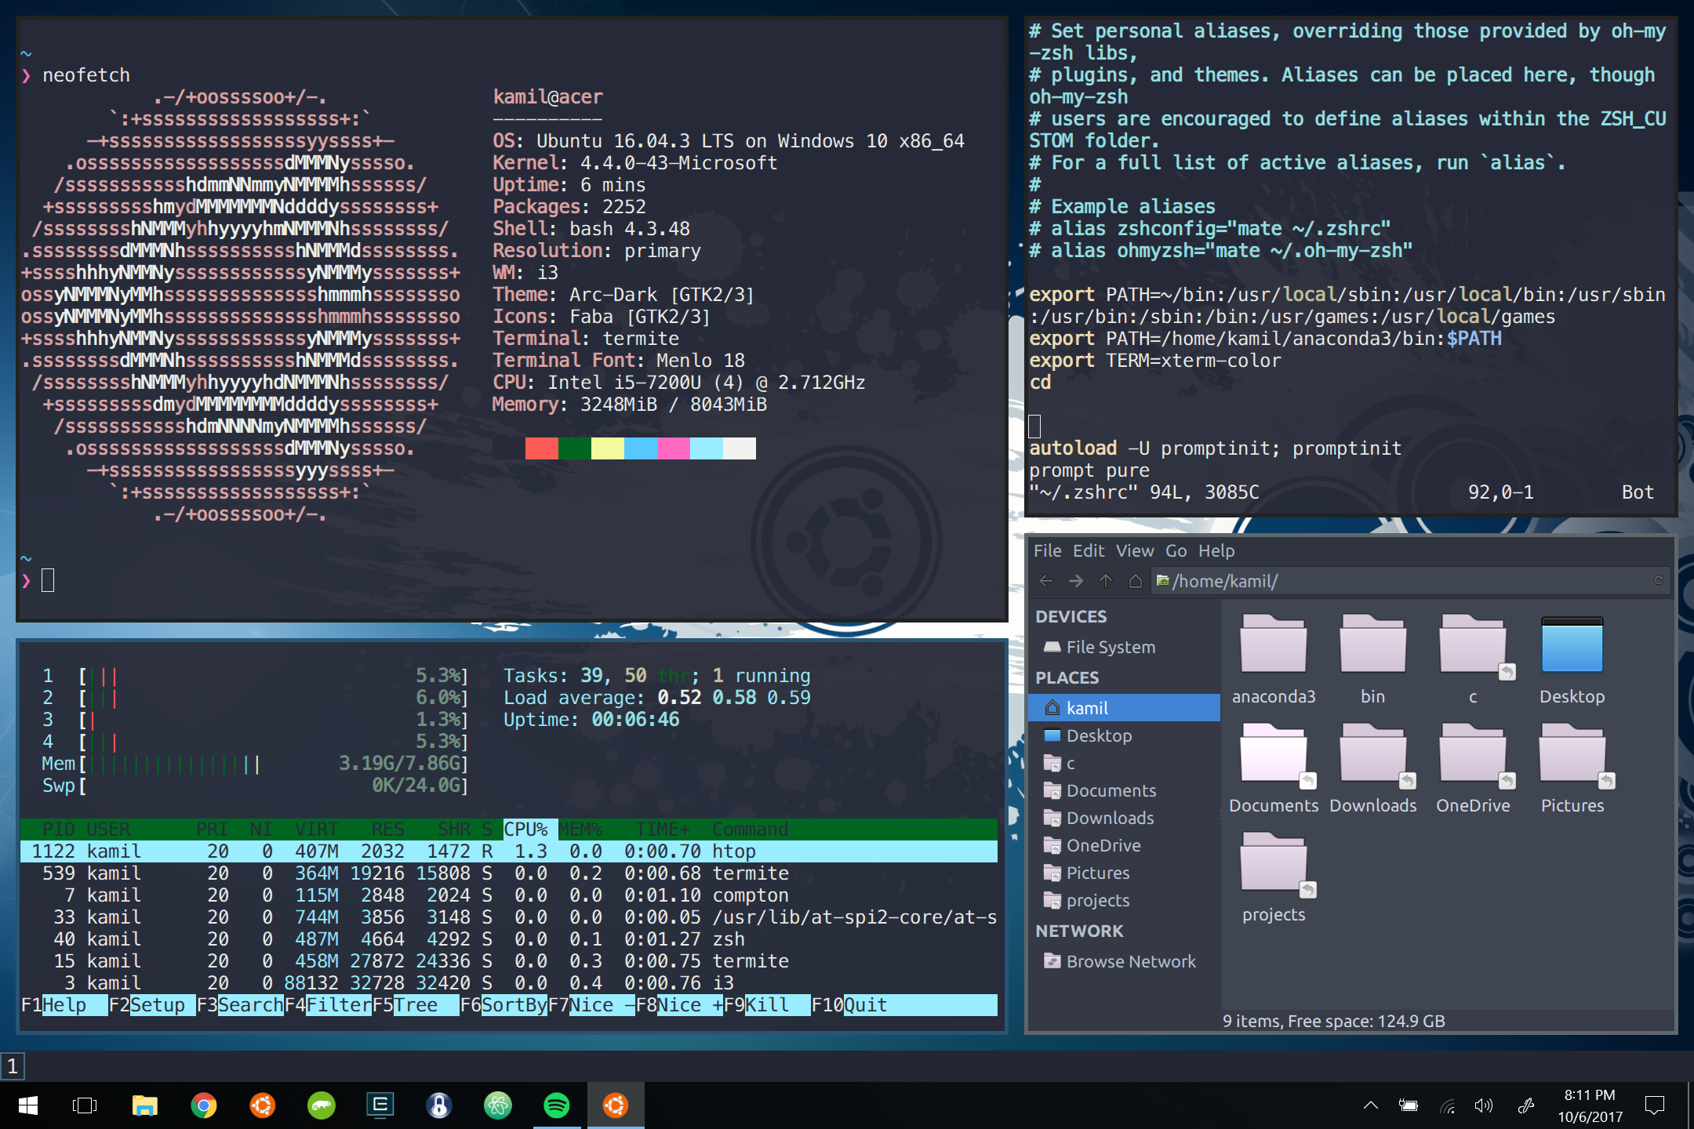Select File System under Devices
Image resolution: width=1694 pixels, height=1129 pixels.
1124,647
